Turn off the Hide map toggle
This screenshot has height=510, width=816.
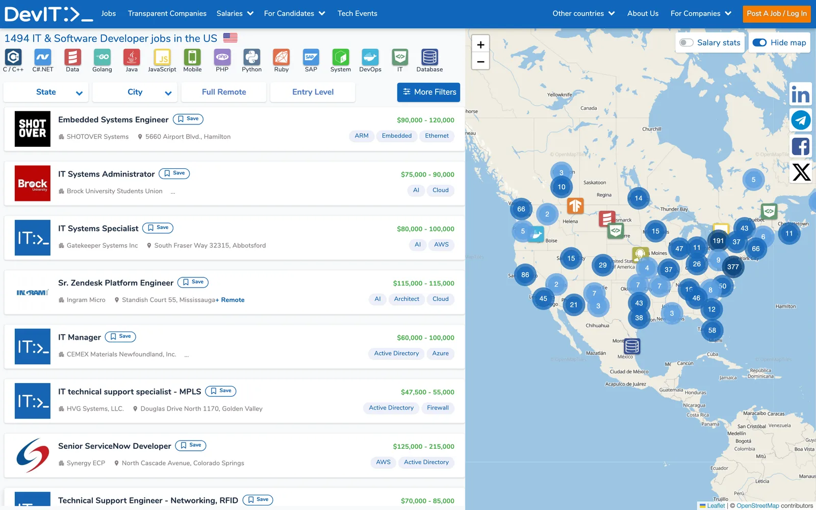tap(760, 43)
